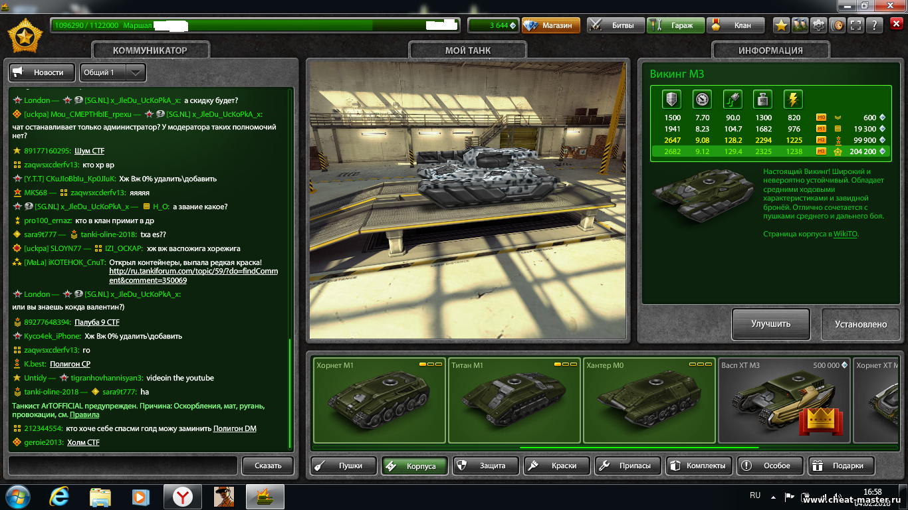Open the WikiTO link
908x510 pixels.
click(845, 234)
